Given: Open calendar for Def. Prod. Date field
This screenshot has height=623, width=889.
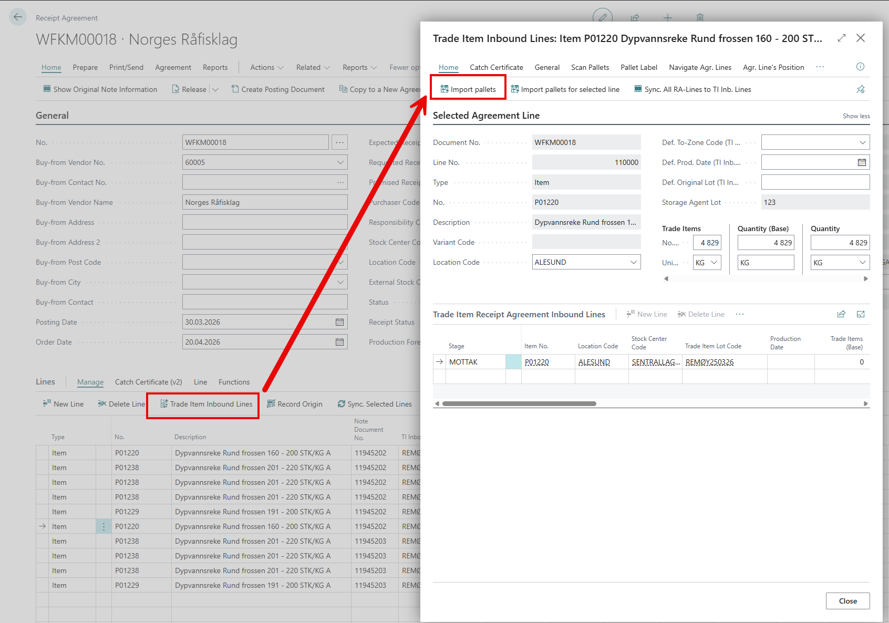Looking at the screenshot, I should click(x=862, y=162).
